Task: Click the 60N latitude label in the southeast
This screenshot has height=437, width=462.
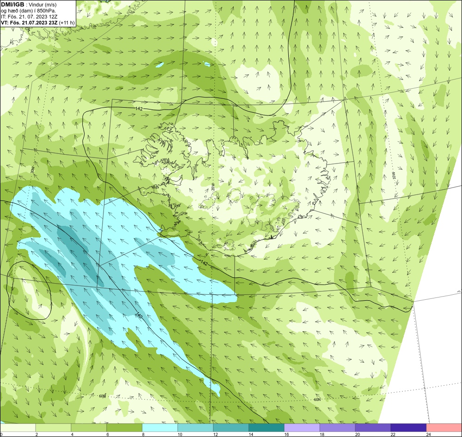Action: (x=317, y=400)
